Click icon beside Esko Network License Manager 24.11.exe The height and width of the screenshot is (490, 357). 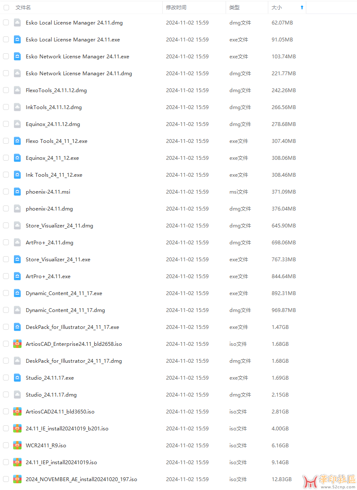click(x=17, y=56)
